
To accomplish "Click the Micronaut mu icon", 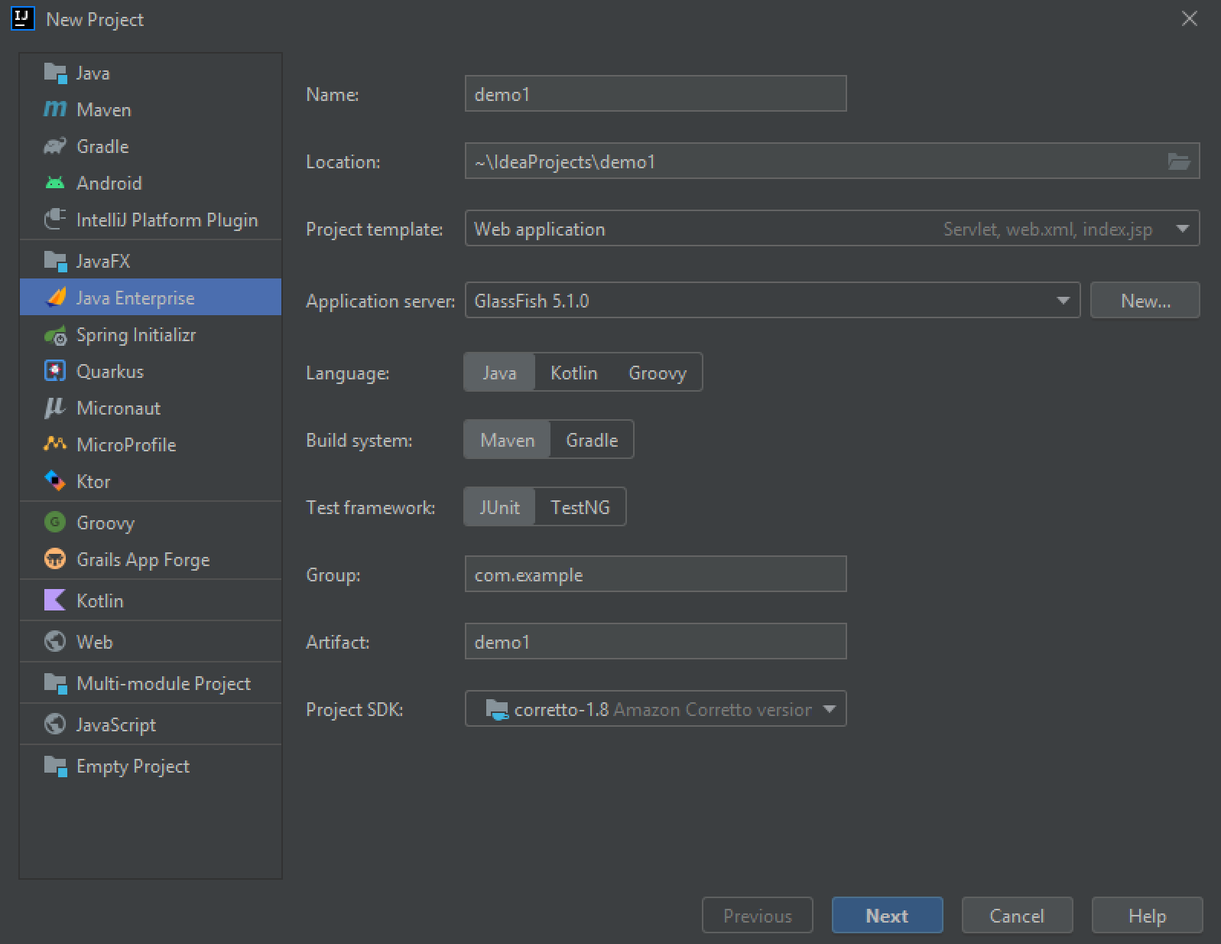I will coord(55,408).
